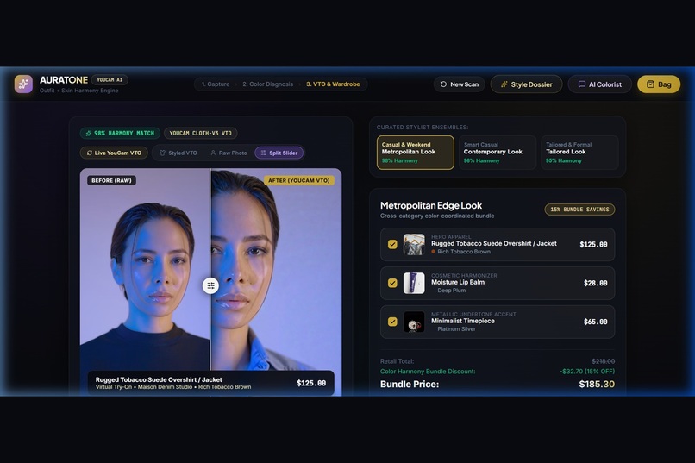
Task: Click the $125.00 price in the try-on caption
Action: (x=311, y=384)
